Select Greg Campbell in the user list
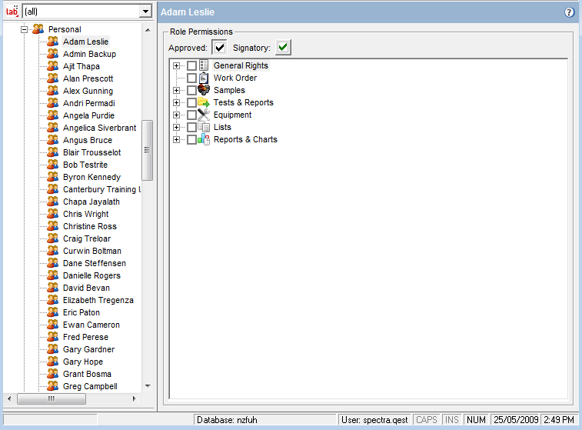Image resolution: width=582 pixels, height=430 pixels. [x=89, y=386]
